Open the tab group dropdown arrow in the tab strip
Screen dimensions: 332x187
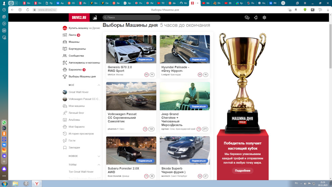tap(16, 3)
